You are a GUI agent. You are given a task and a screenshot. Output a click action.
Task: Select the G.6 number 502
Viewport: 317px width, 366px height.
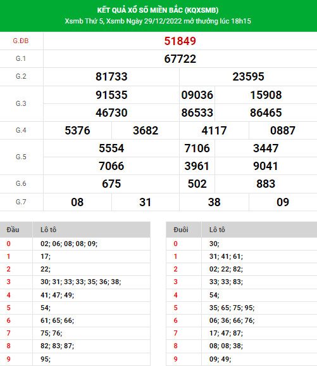tap(197, 184)
